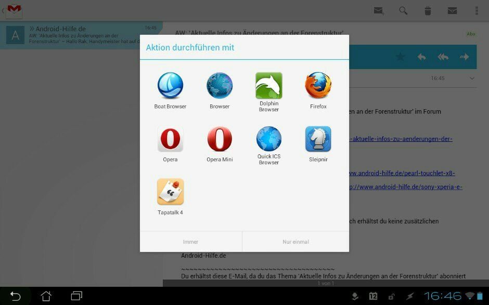This screenshot has height=305, width=489.
Task: Tap the download notification icon in status bar
Action: (x=355, y=296)
